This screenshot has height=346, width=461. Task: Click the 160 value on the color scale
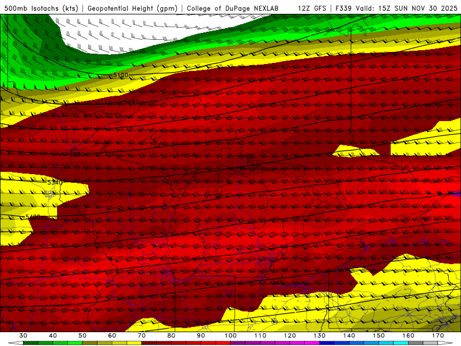click(x=409, y=336)
